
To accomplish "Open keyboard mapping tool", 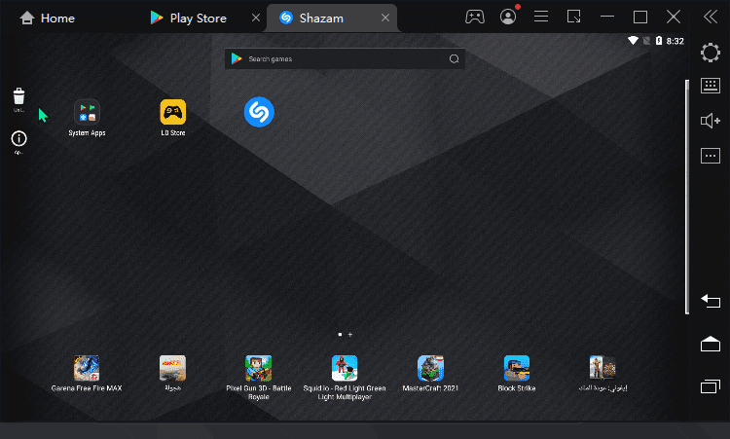I will pos(711,86).
